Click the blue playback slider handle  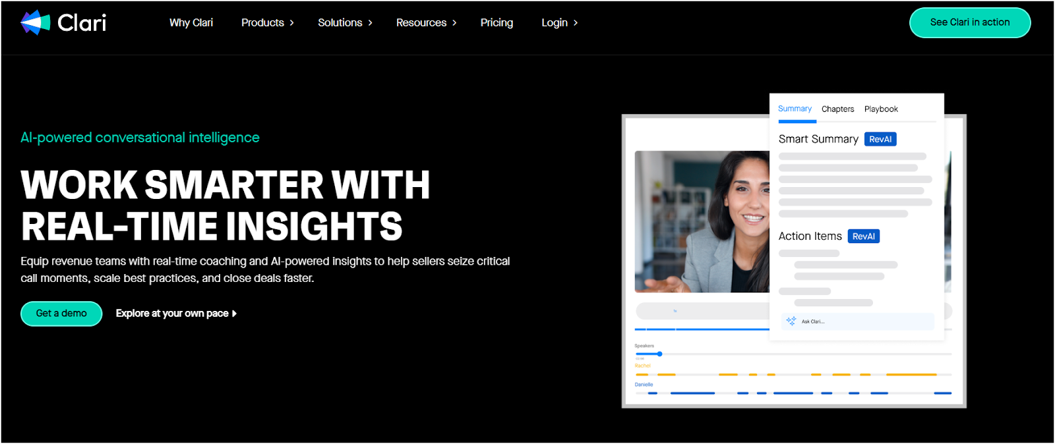click(659, 354)
